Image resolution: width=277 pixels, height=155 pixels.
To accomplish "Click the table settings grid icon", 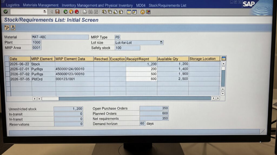I will (223, 59).
